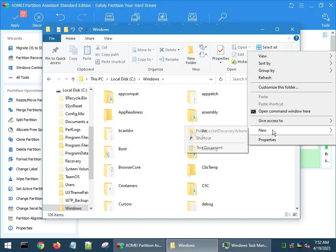The height and width of the screenshot is (252, 336).
Task: Click the Copy icon in Clipboard group
Action: [x=73, y=53]
